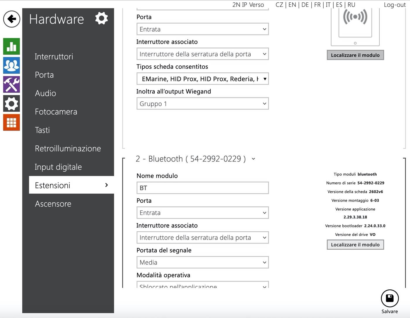This screenshot has height=318, width=410.
Task: Open the Ascensore menu item
Action: (x=53, y=204)
